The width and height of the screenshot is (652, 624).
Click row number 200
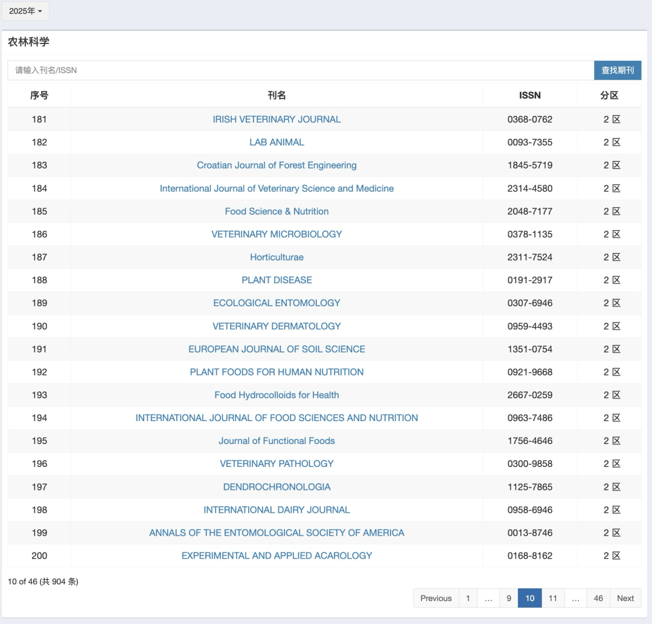[39, 555]
